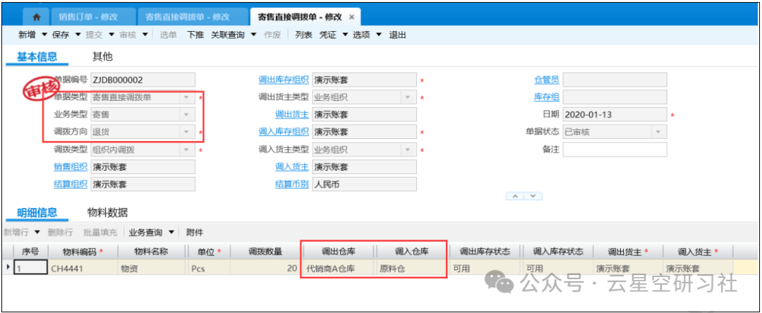
Task: Close the active 寄售直接调拨单 tab
Action: click(x=351, y=16)
